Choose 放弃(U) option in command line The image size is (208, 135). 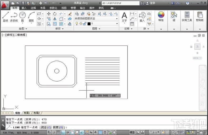point(58,127)
